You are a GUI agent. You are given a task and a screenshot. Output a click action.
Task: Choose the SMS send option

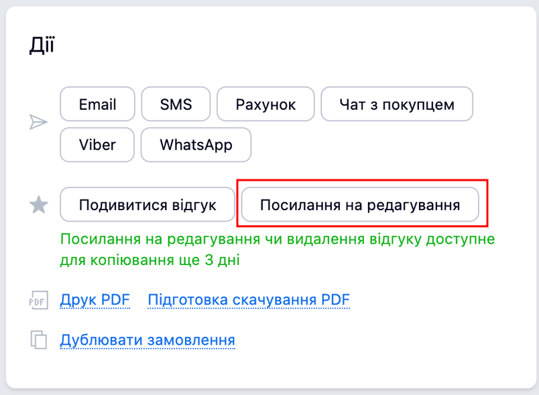[176, 104]
